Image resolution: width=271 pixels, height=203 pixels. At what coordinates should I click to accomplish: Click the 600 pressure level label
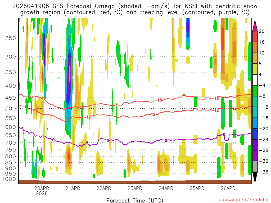(11, 127)
